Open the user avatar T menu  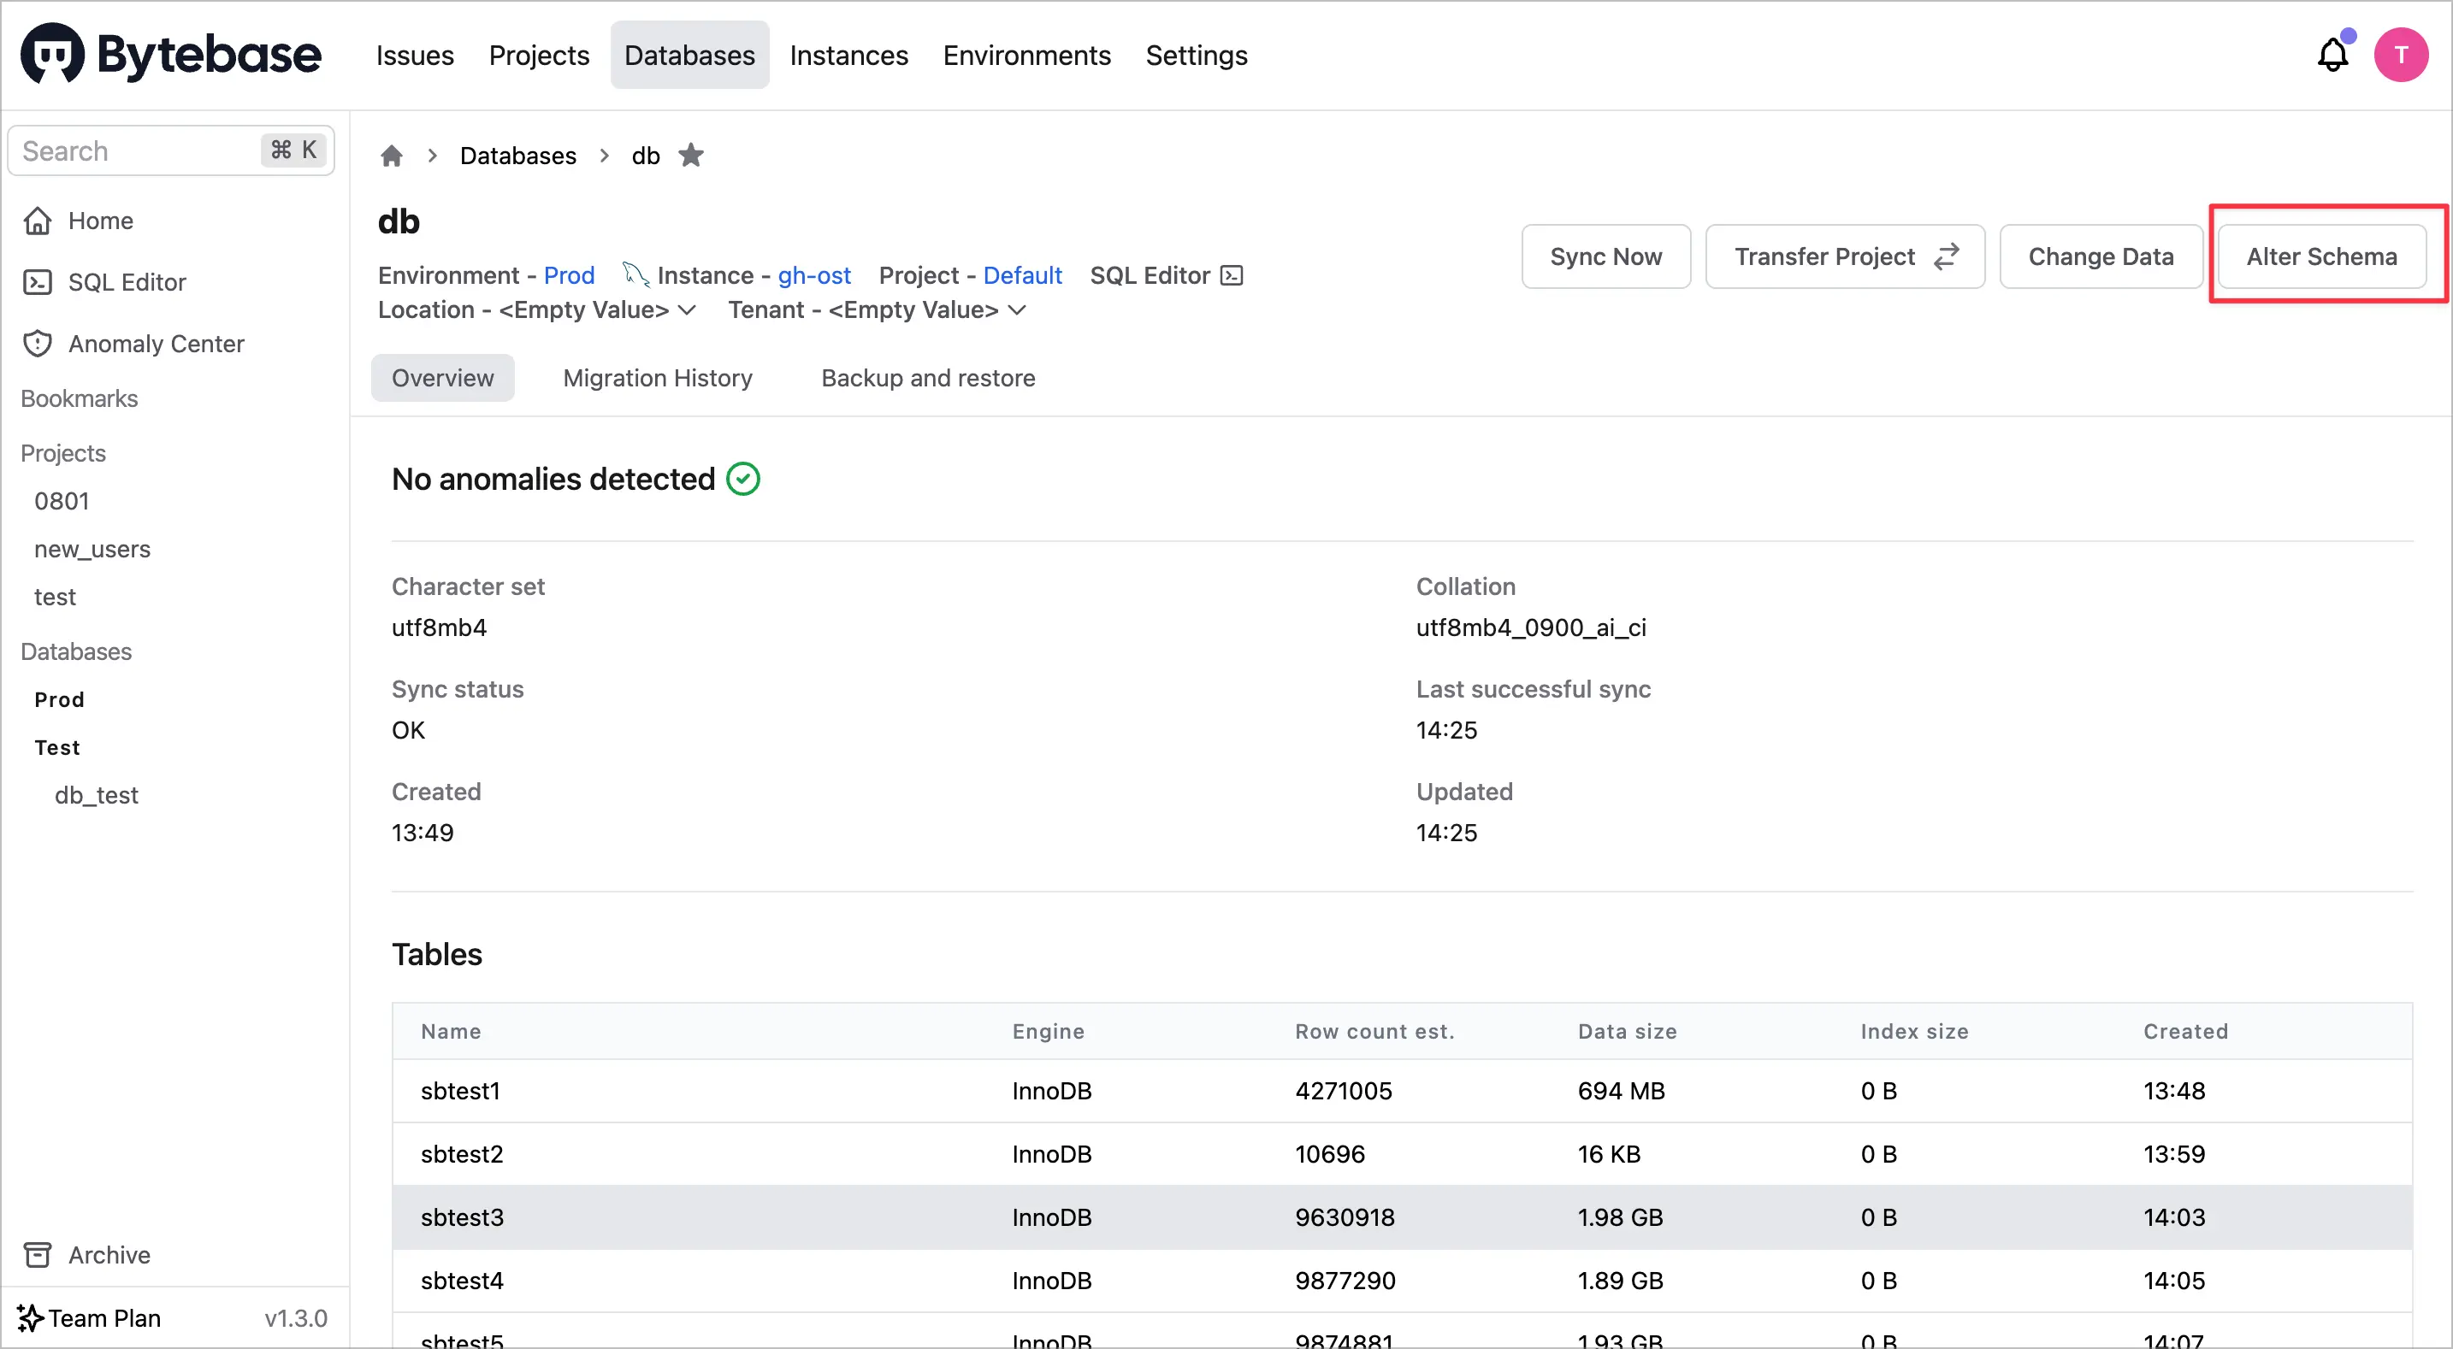(x=2400, y=56)
